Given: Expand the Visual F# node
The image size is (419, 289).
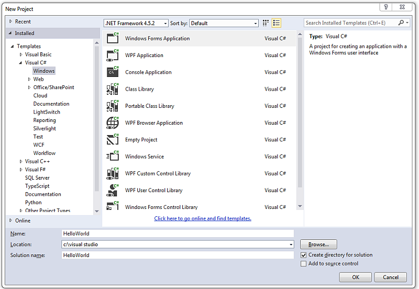Looking at the screenshot, I should point(21,170).
